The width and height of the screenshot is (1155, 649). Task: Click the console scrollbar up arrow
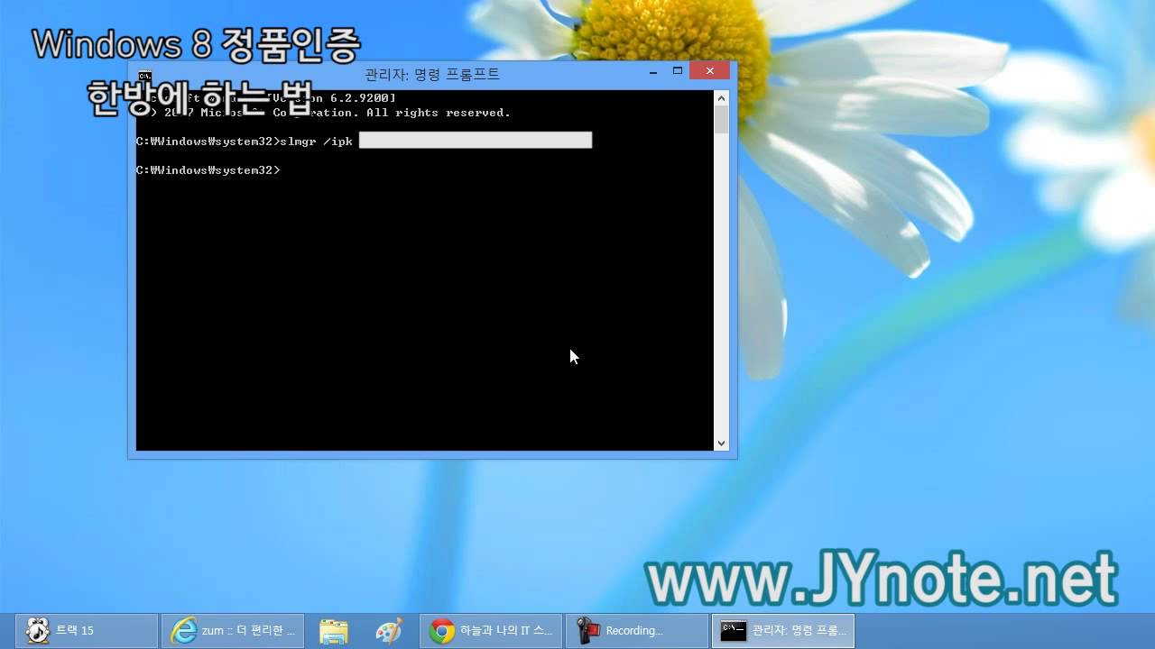pyautogui.click(x=721, y=97)
